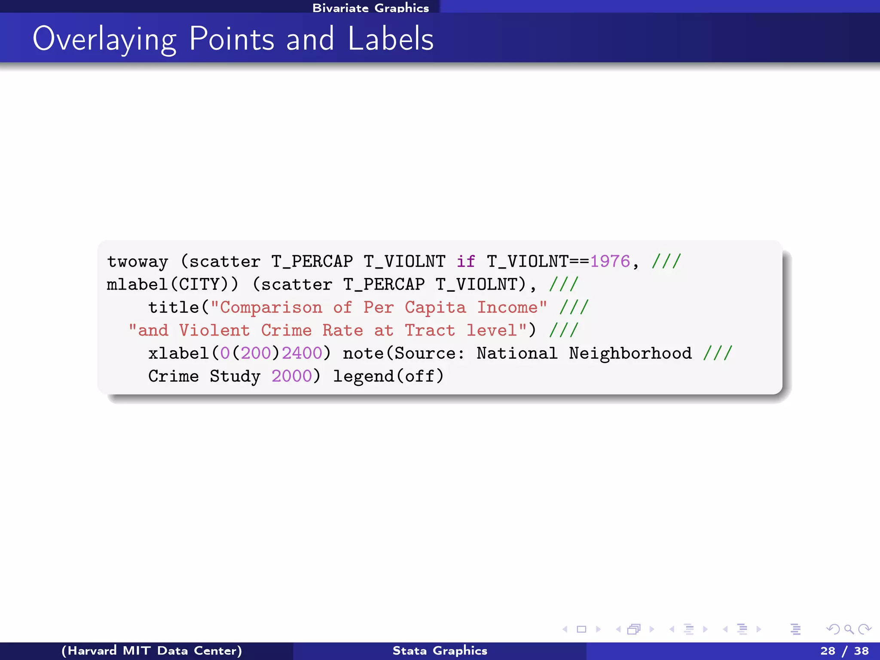This screenshot has width=880, height=660.
Task: Go to previous section arrow
Action: 725,629
